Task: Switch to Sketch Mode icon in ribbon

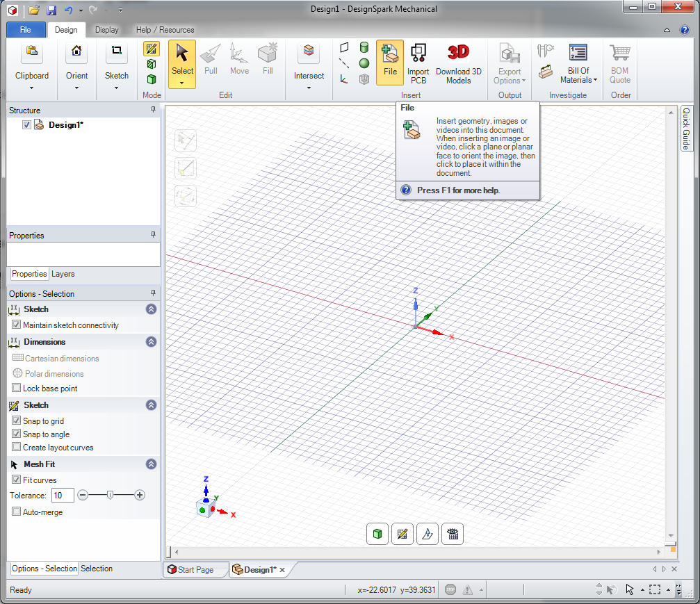Action: click(152, 49)
